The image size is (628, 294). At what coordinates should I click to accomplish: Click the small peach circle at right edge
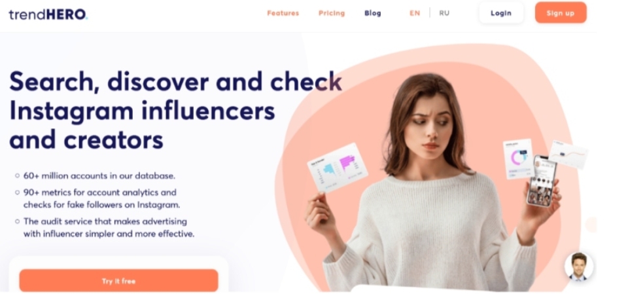[x=591, y=225]
